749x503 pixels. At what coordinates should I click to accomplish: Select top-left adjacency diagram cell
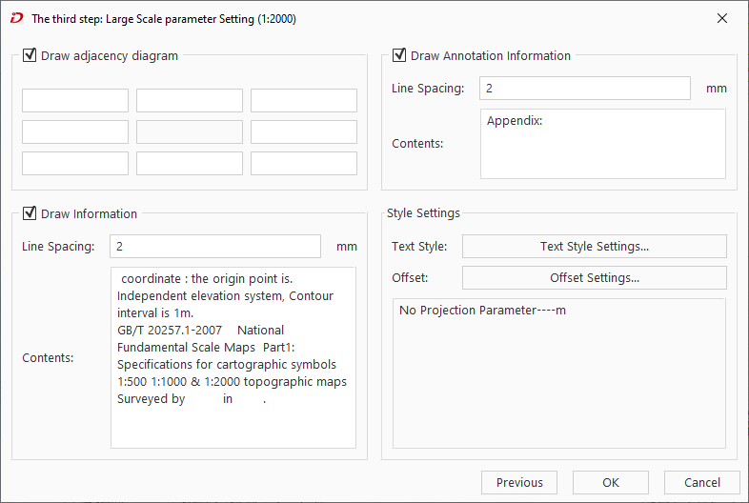75,101
